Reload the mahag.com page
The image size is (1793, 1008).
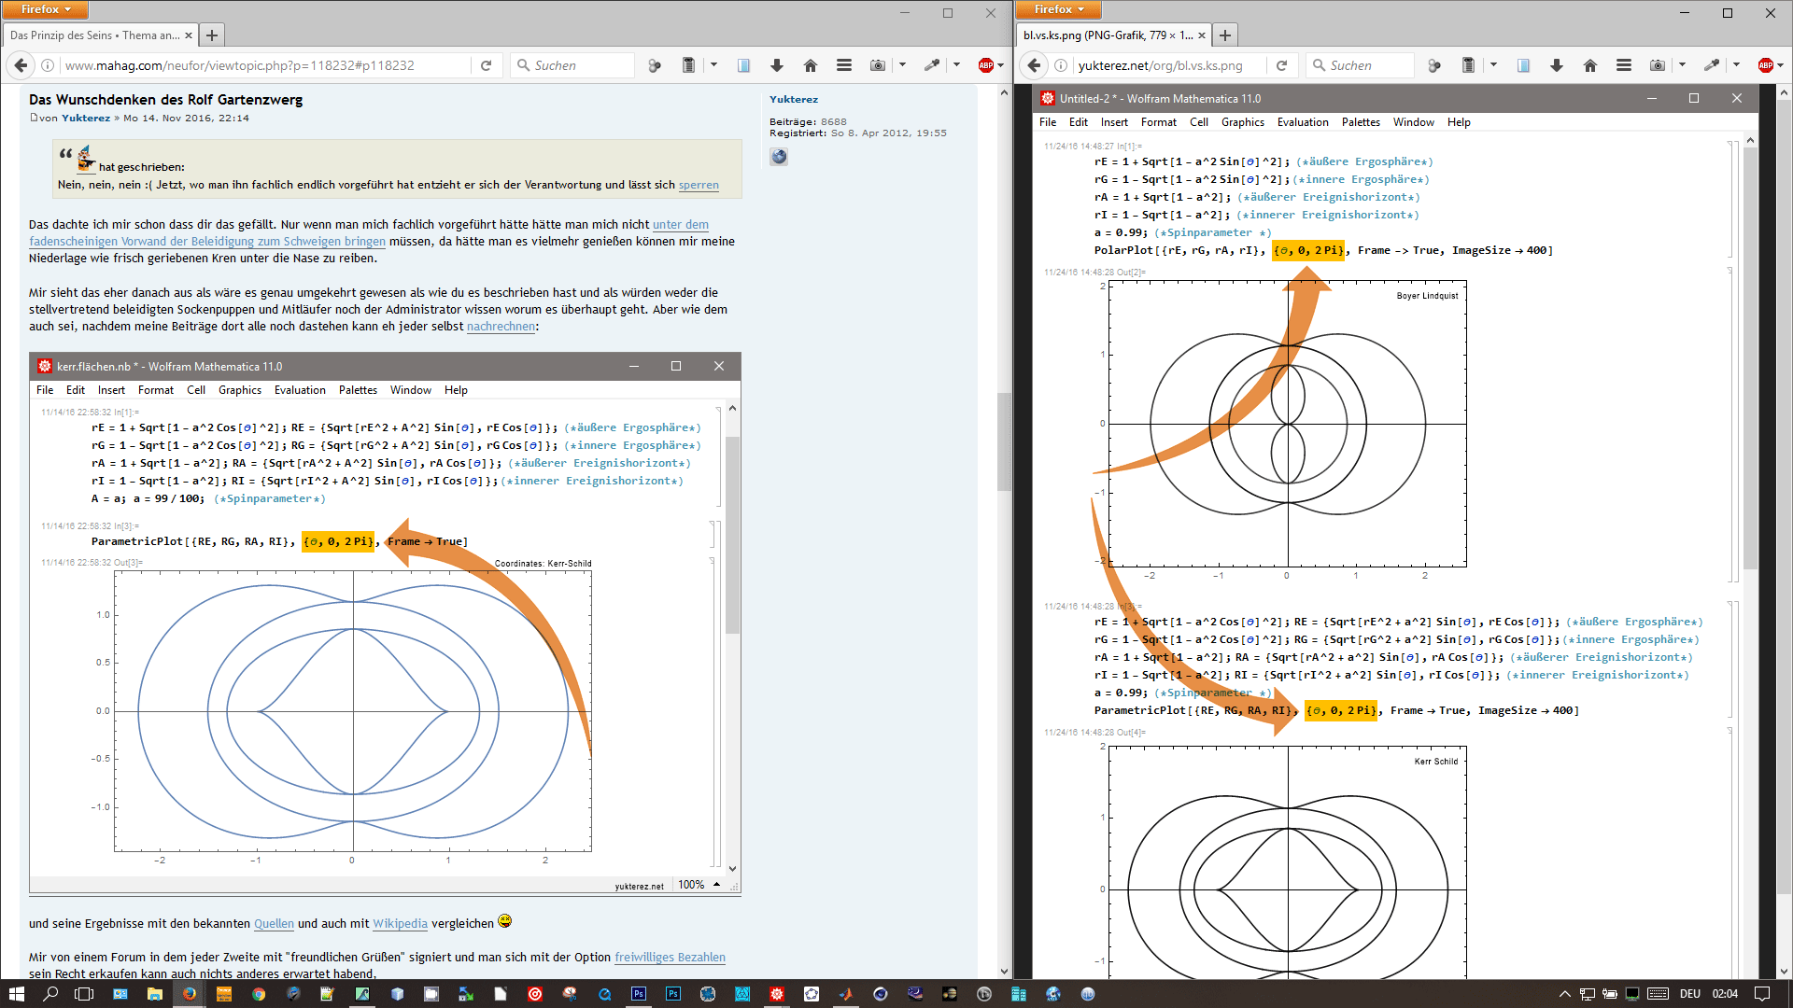[486, 65]
